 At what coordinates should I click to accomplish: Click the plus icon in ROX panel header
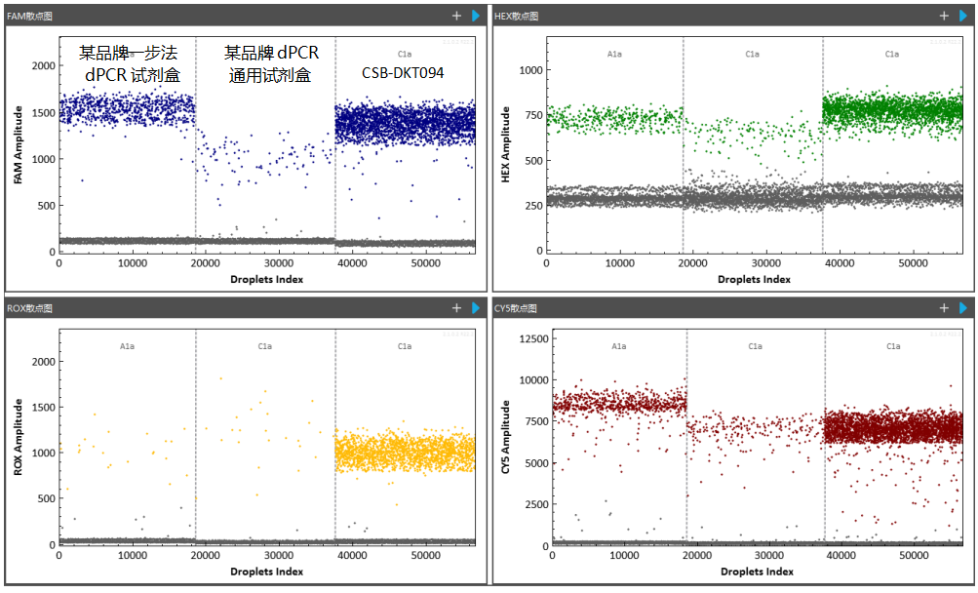tap(456, 308)
